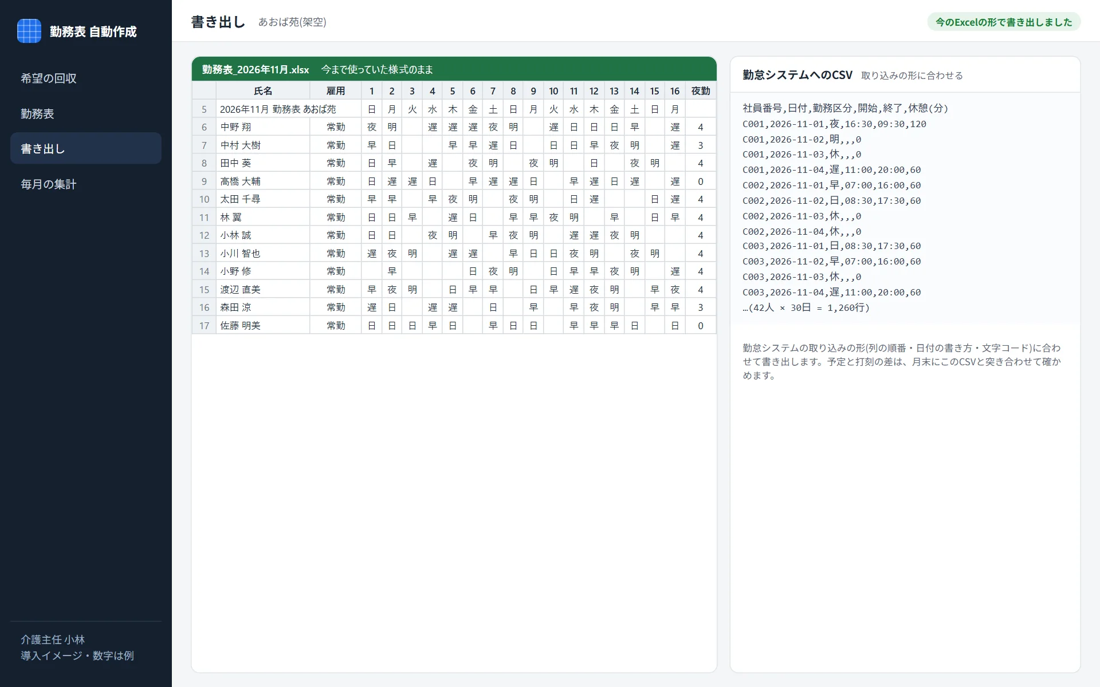Click the 夜勤 count for 中村 大樹
Viewport: 1100px width, 687px height.
tap(701, 145)
